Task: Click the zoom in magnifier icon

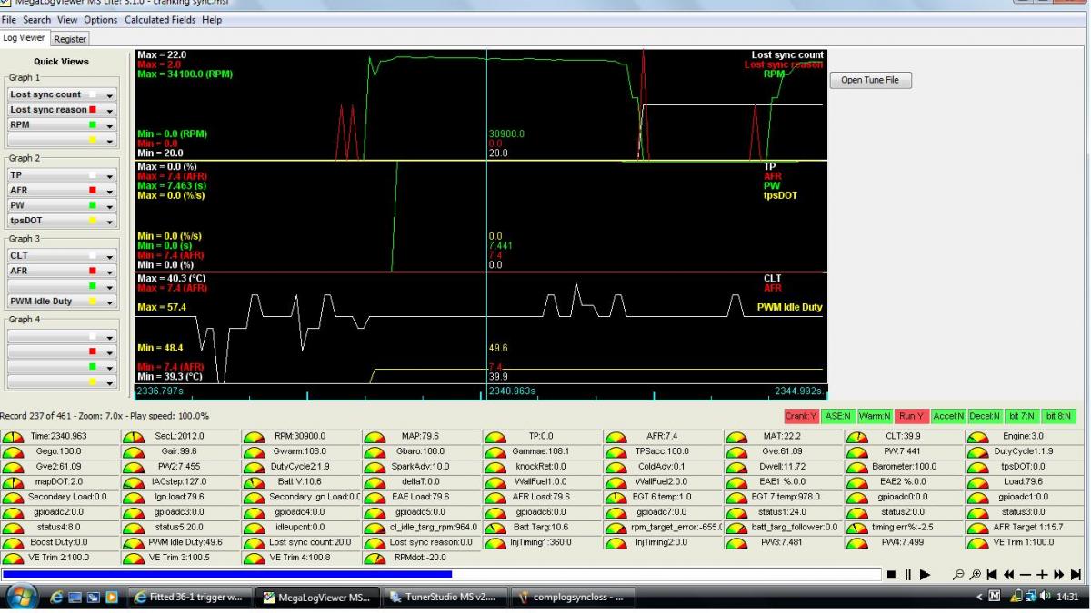Action: [975, 575]
